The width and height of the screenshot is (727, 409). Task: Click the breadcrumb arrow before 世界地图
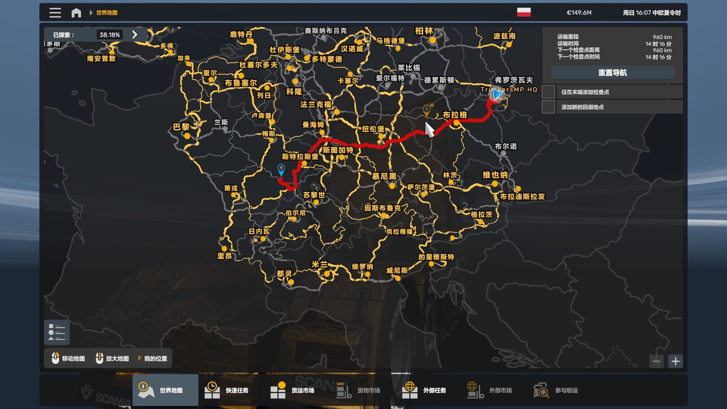point(91,13)
